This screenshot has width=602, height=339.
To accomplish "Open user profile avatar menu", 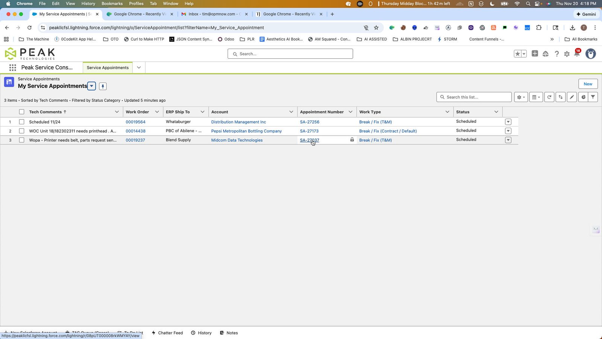I will click(591, 54).
